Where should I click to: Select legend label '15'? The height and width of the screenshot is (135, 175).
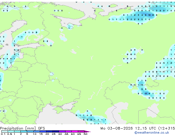(41, 134)
